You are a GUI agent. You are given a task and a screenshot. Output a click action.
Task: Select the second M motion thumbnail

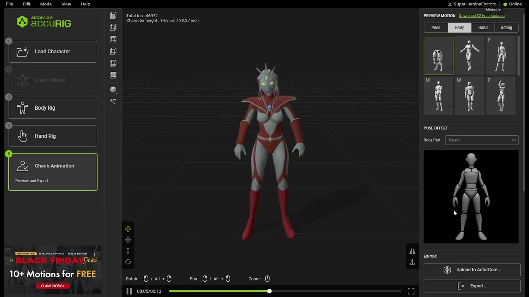click(469, 96)
